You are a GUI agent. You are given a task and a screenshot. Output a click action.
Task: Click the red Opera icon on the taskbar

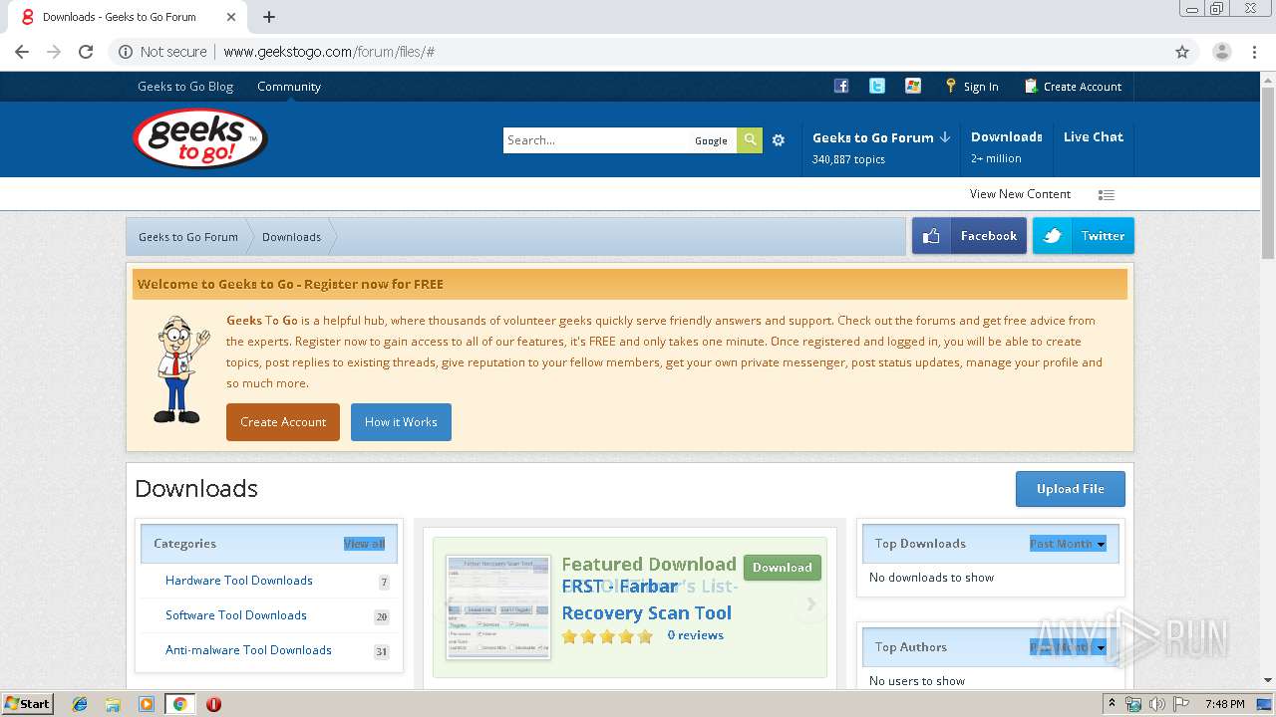213,704
